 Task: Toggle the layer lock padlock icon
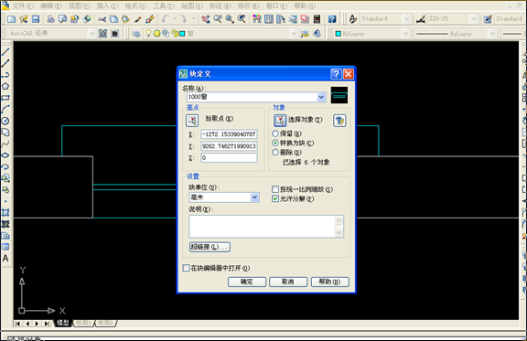point(174,33)
